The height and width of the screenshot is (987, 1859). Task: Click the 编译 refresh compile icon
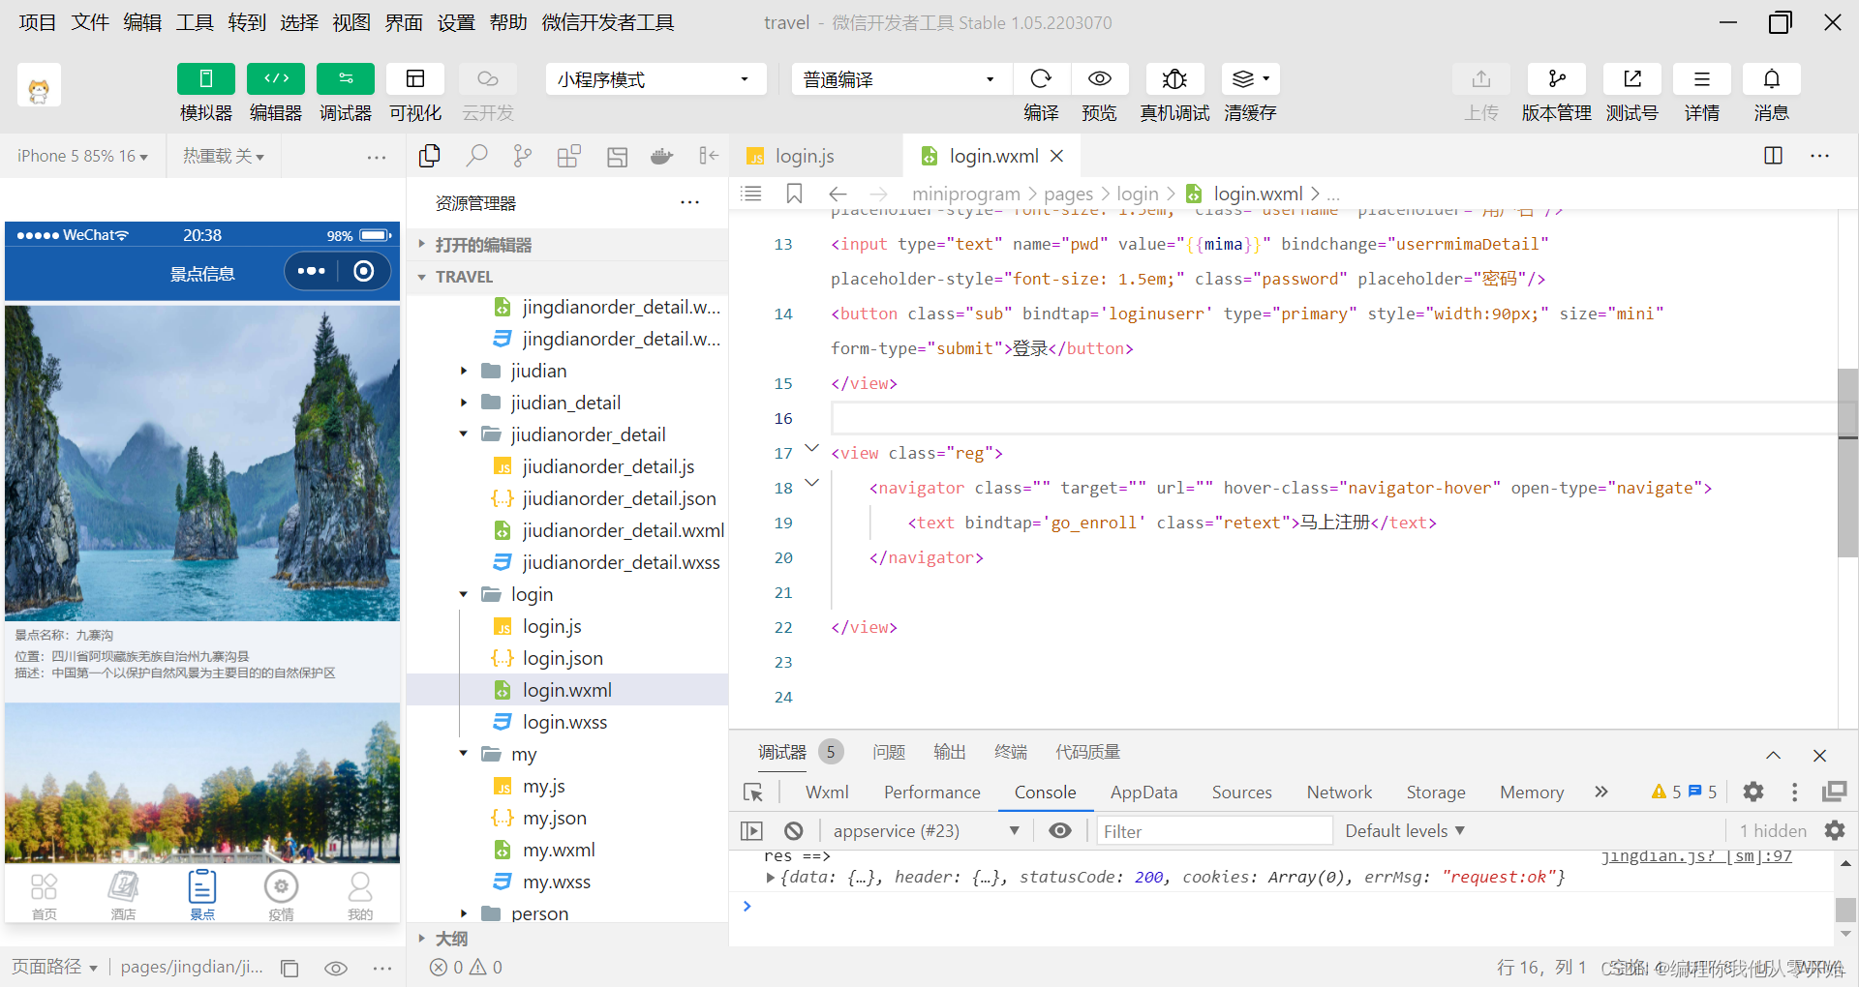coord(1041,79)
